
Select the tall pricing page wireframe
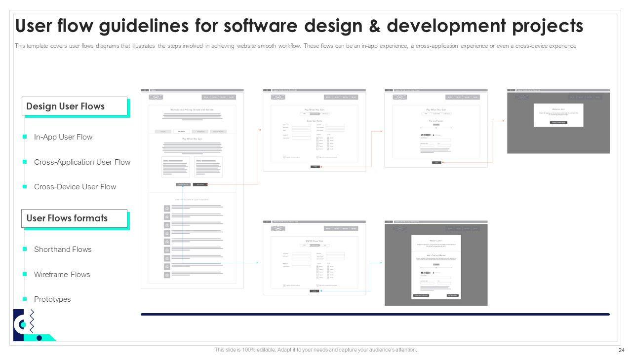point(192,188)
